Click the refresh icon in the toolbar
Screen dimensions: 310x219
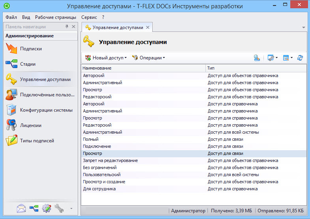coord(300,58)
